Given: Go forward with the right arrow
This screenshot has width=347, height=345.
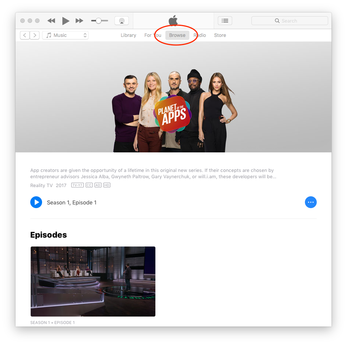Looking at the screenshot, I should coord(35,35).
